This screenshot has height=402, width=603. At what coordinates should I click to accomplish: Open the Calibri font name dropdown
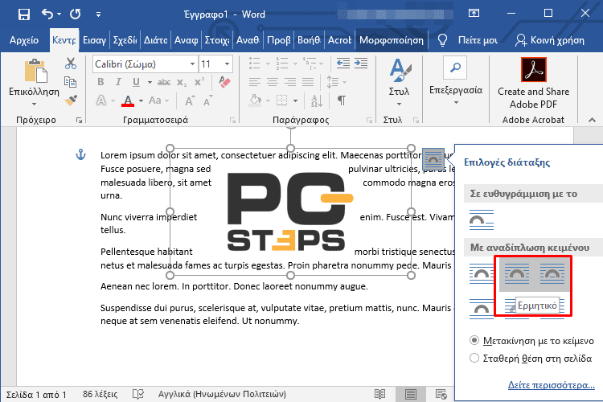192,64
